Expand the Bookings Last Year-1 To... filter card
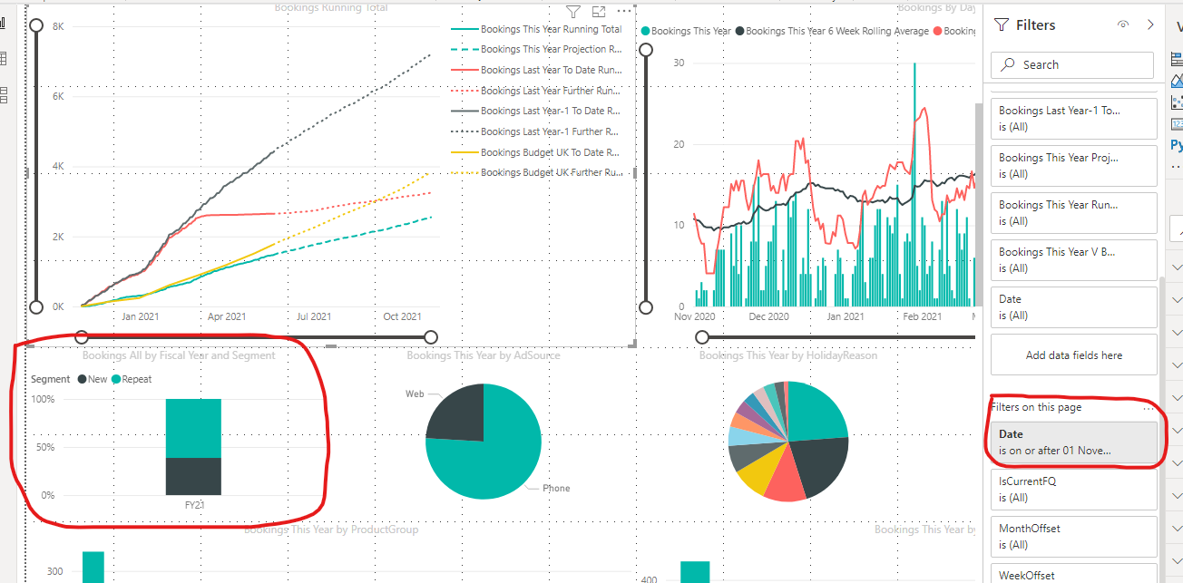1183x583 pixels. pyautogui.click(x=1074, y=118)
